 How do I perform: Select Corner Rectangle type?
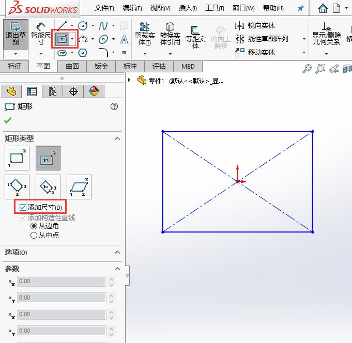(17, 158)
